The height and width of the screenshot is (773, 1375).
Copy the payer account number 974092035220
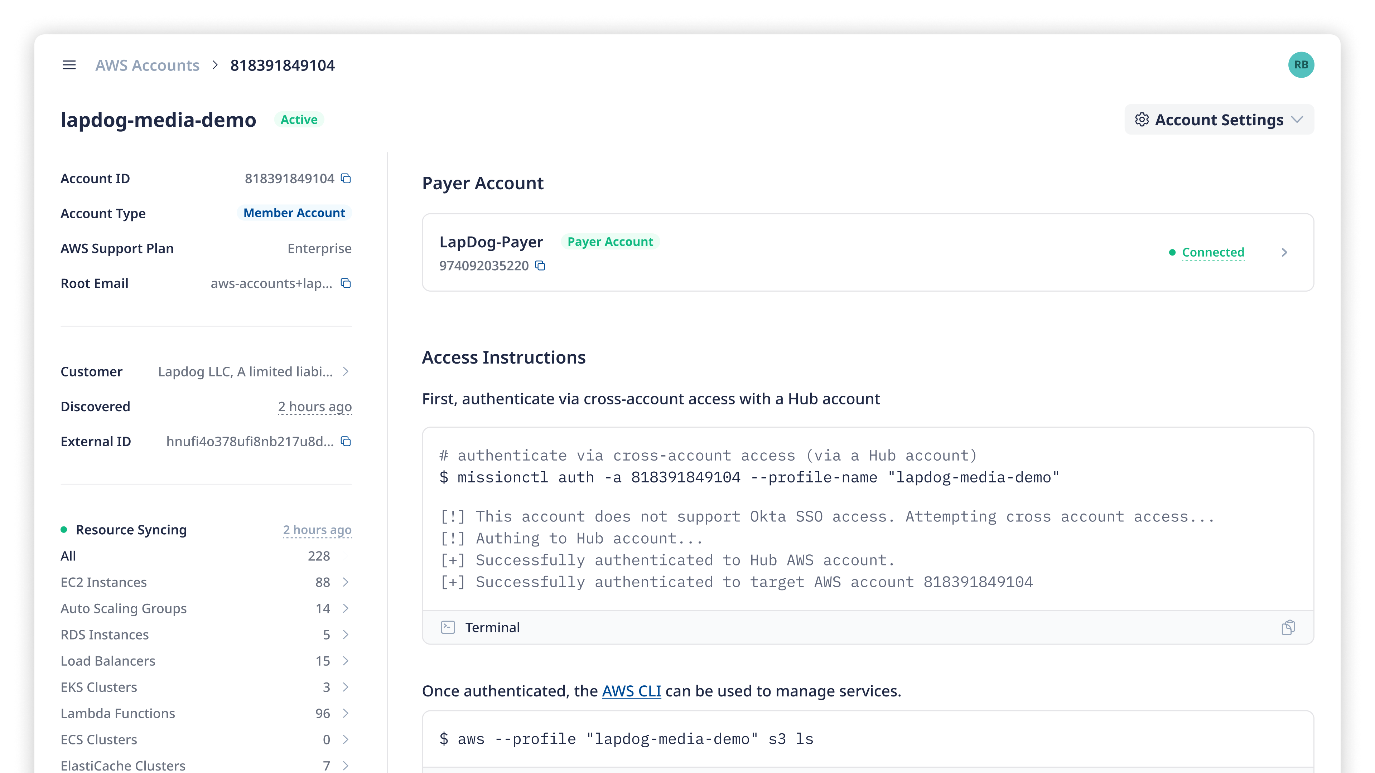(x=540, y=266)
